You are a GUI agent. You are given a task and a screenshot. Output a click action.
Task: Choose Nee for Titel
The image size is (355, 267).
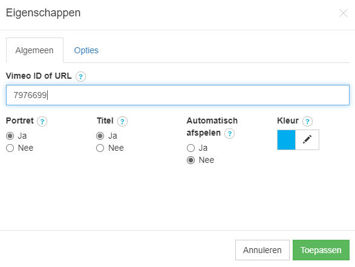coord(100,148)
